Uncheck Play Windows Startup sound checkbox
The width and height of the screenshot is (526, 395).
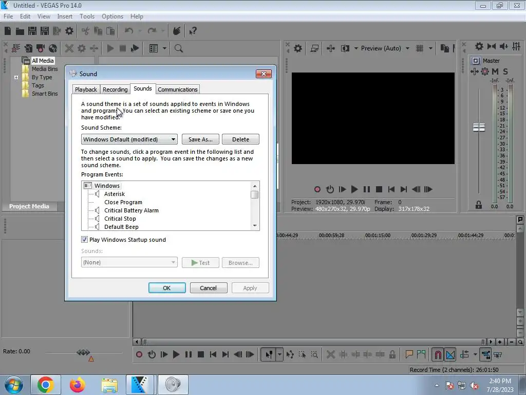tap(85, 240)
